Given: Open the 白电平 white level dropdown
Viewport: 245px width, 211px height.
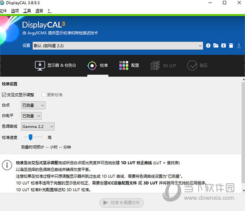Looking at the screenshot, I should point(31,116).
